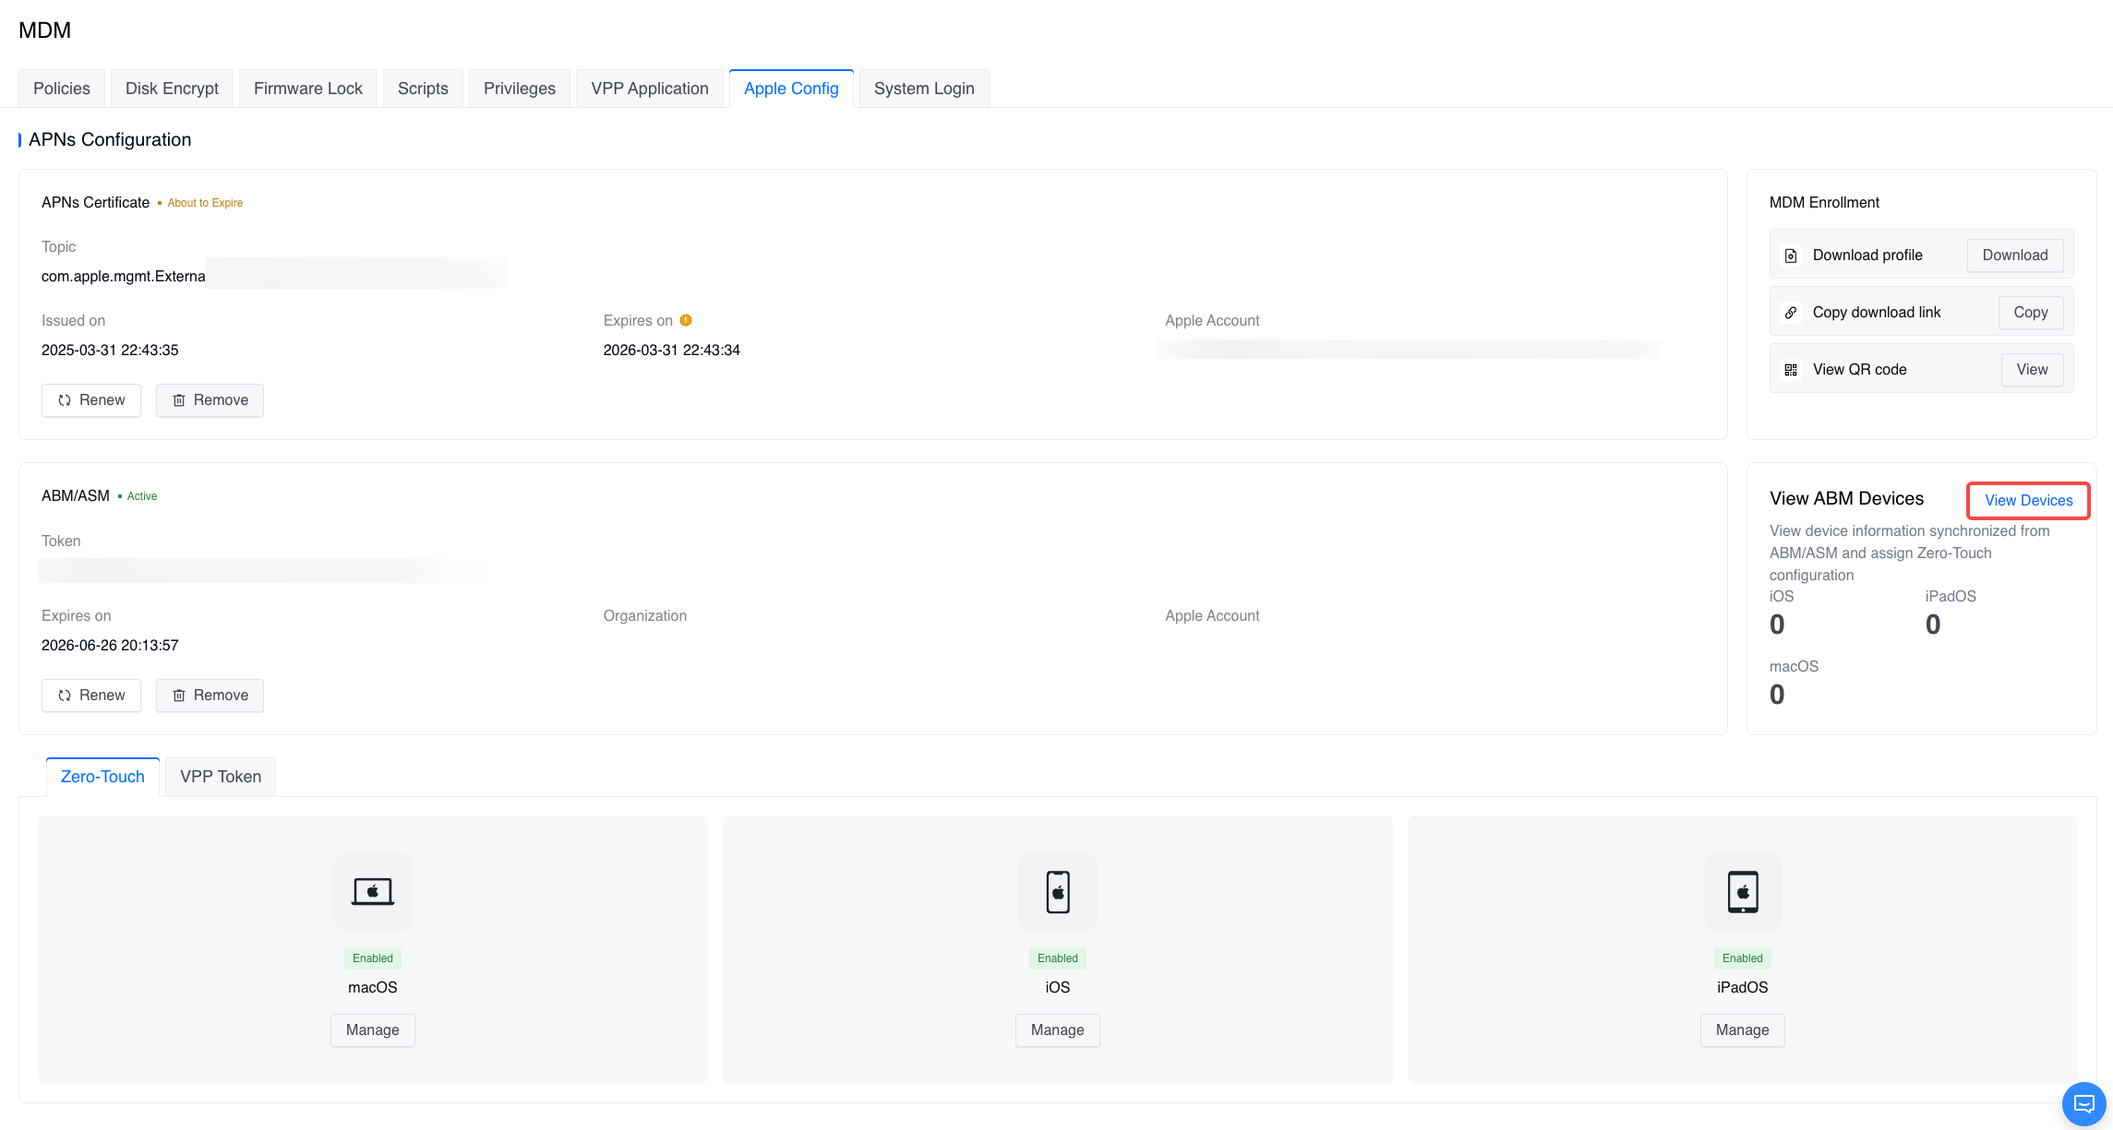The width and height of the screenshot is (2113, 1130).
Task: Click the iPadOS tablet icon tile
Action: [1742, 892]
